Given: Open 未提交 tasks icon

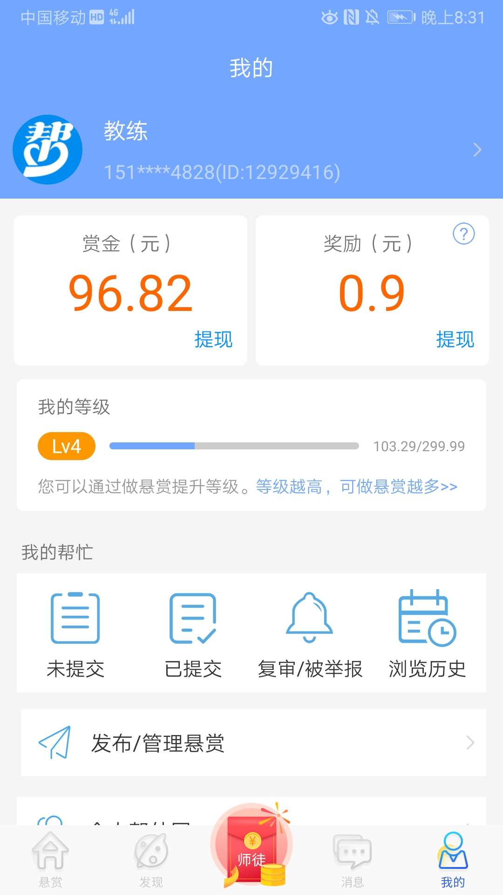Looking at the screenshot, I should click(x=75, y=618).
